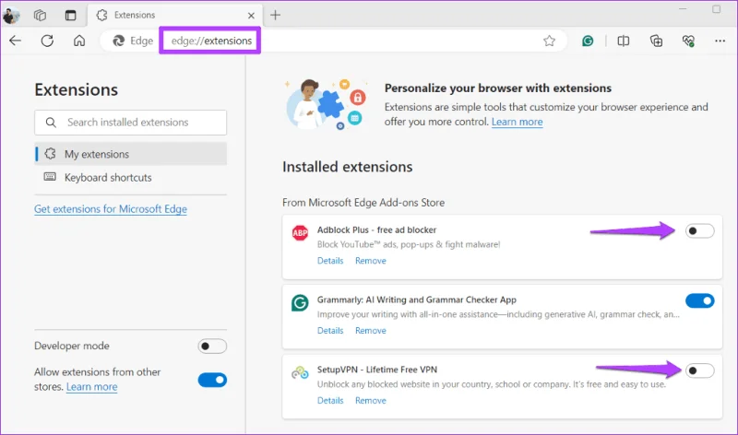Click From Microsoft Edge Add-ons Store label

point(363,203)
